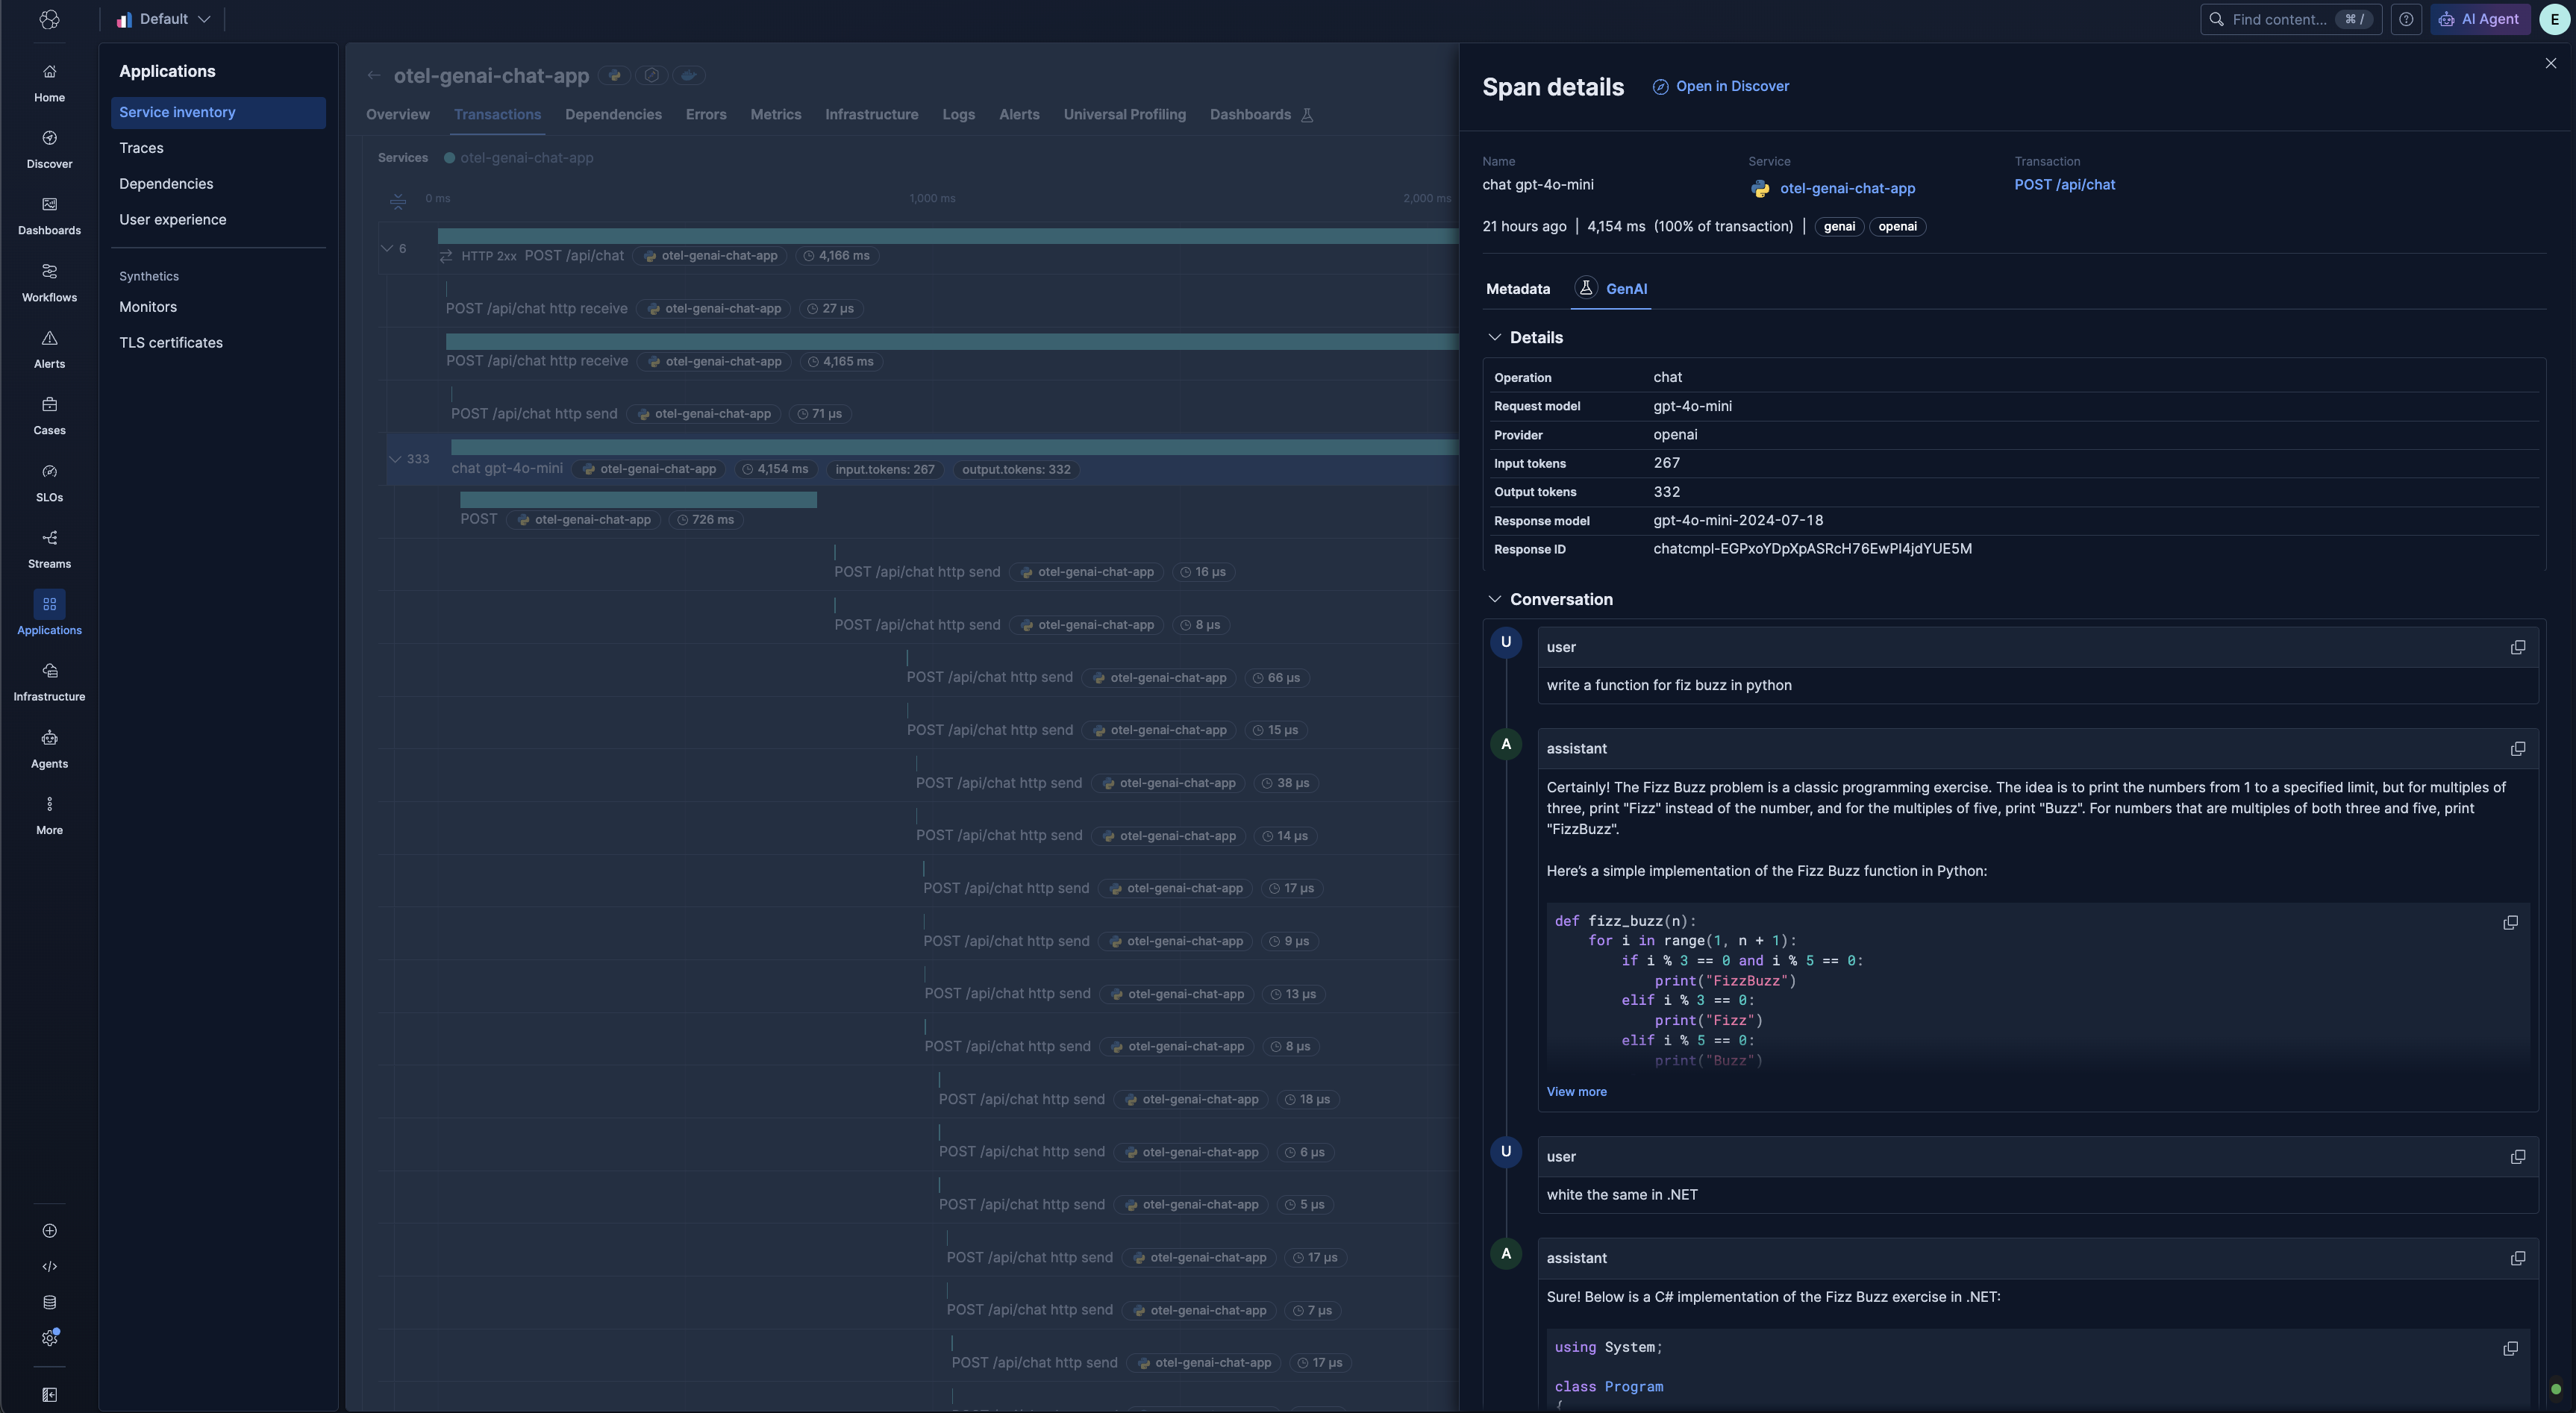The height and width of the screenshot is (1413, 2576).
Task: Open User experience menu item
Action: coord(172,220)
